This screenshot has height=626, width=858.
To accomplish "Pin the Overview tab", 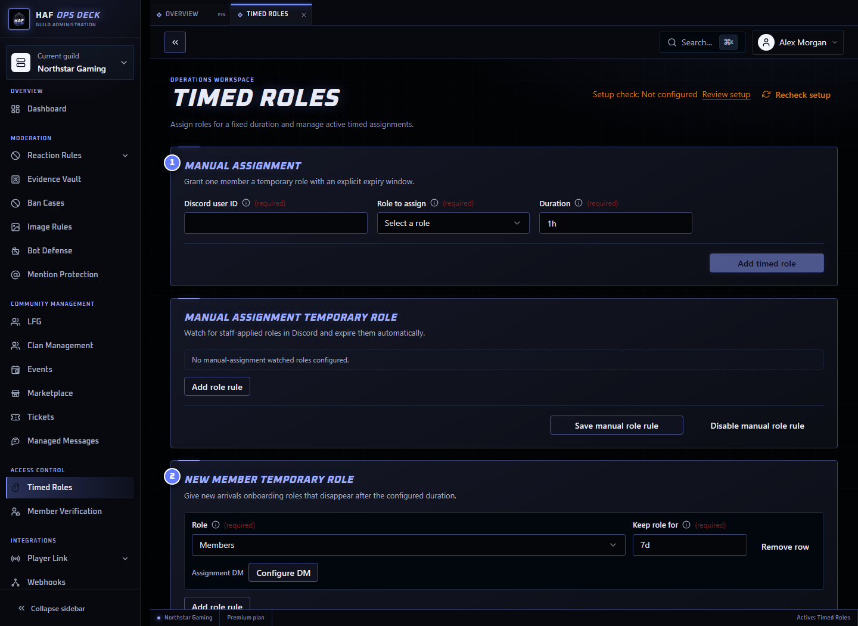I will click(x=222, y=14).
